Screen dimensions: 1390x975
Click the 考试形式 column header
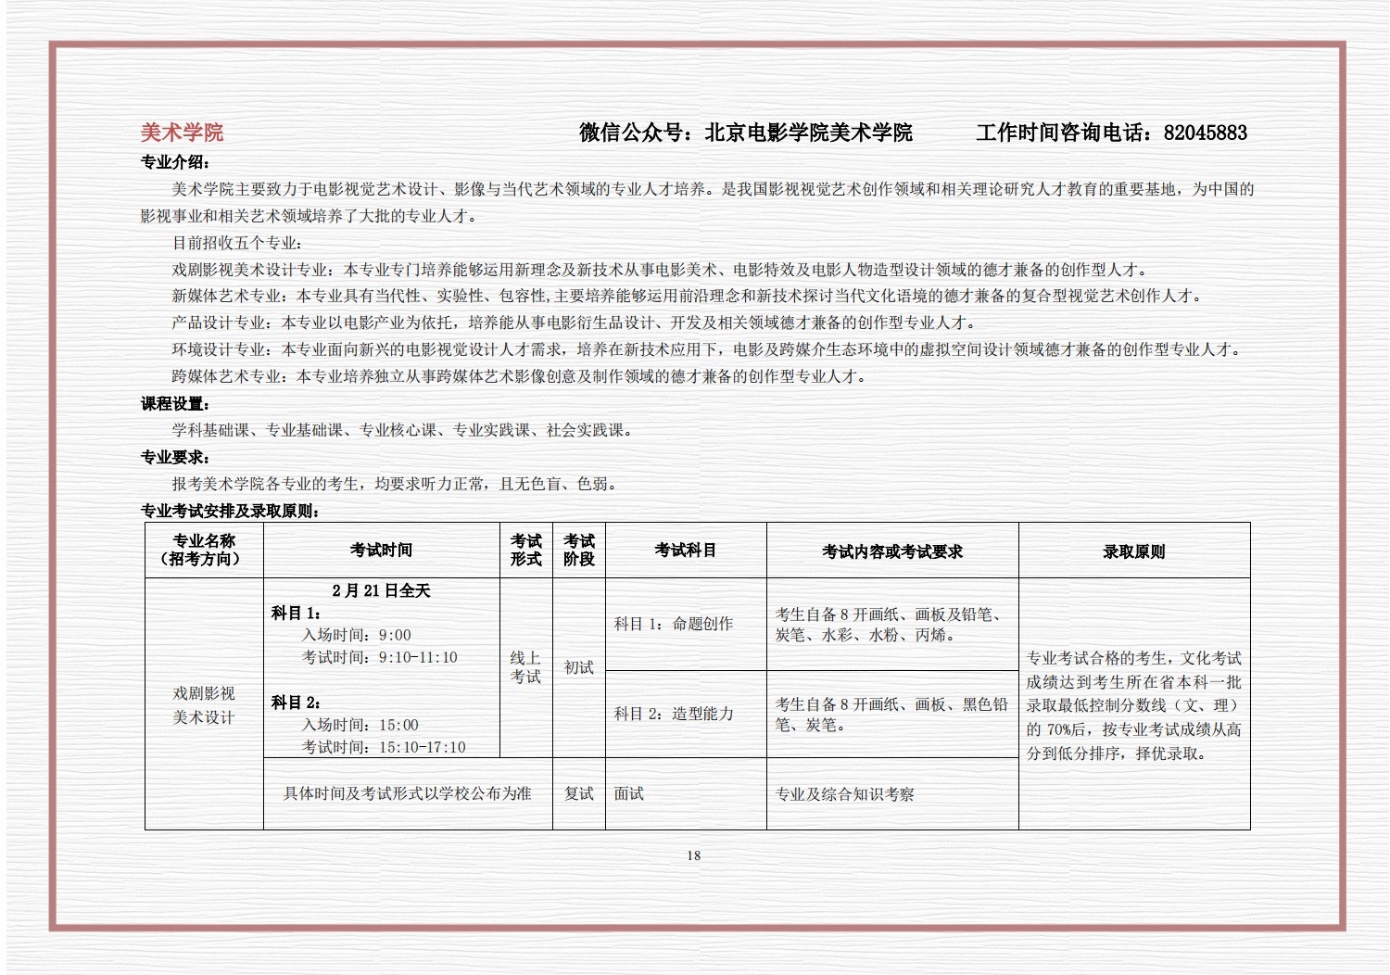point(525,550)
